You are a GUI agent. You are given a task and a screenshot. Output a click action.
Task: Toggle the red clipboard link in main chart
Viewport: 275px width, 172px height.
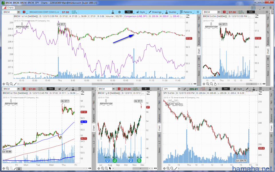coord(24,12)
